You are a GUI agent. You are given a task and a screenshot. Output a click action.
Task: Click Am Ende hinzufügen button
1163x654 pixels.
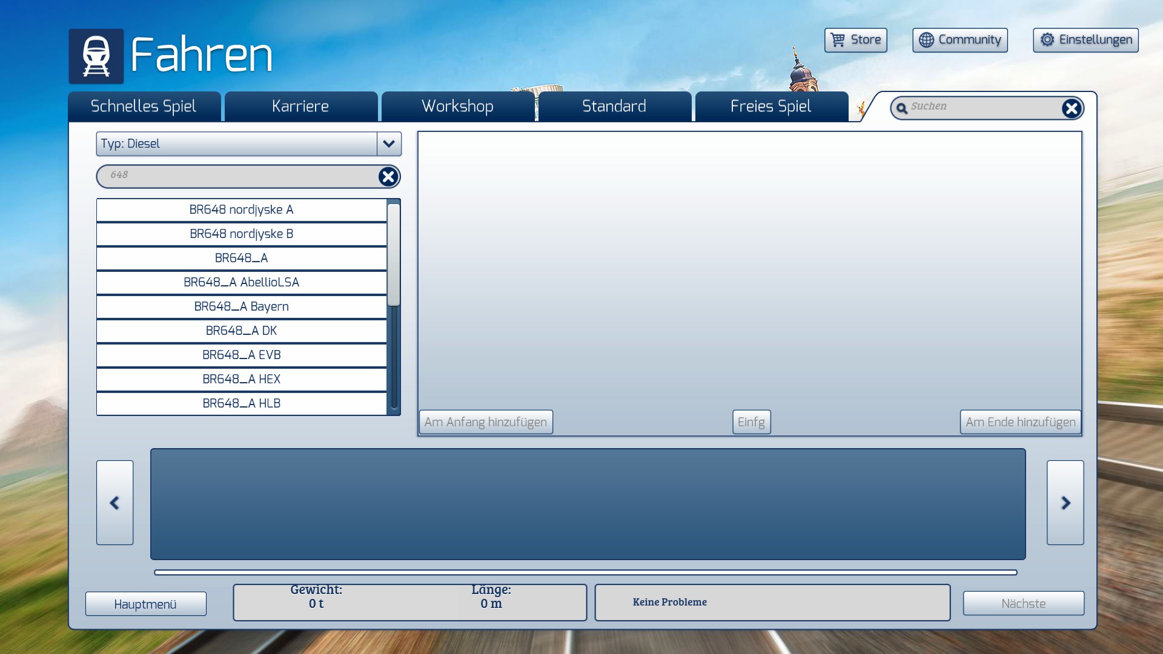pyautogui.click(x=1020, y=422)
